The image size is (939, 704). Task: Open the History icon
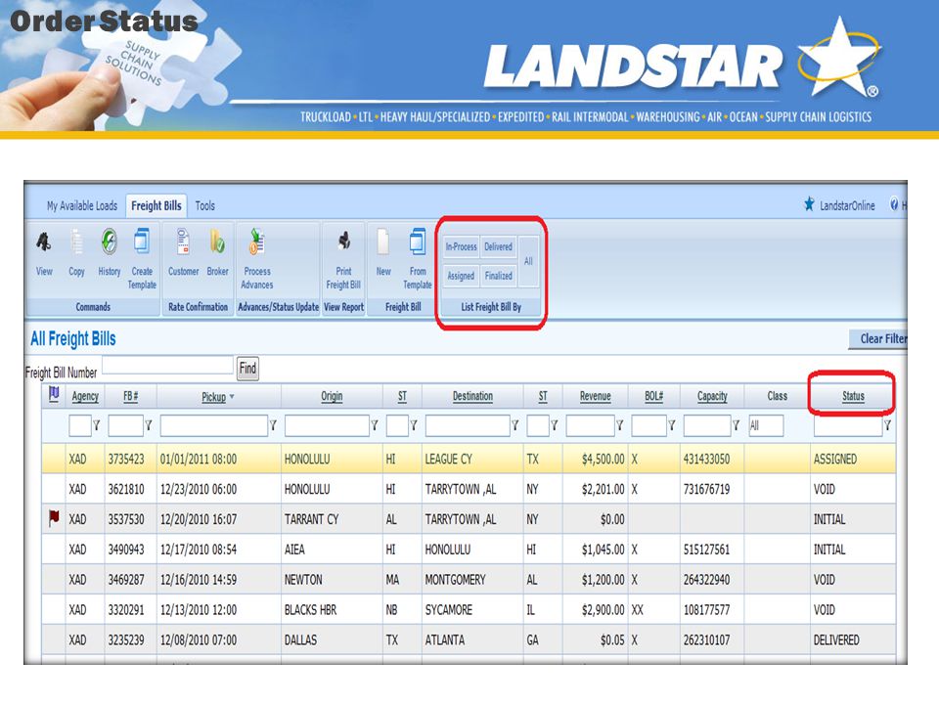tap(109, 242)
